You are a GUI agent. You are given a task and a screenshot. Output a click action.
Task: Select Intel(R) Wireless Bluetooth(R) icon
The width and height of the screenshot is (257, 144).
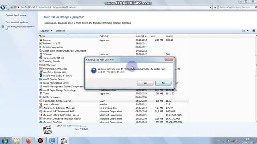coord(41,76)
